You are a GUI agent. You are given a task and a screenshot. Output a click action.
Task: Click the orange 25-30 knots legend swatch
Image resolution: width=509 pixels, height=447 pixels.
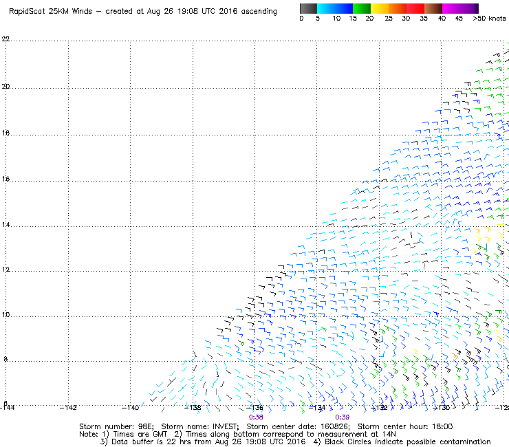pos(398,8)
